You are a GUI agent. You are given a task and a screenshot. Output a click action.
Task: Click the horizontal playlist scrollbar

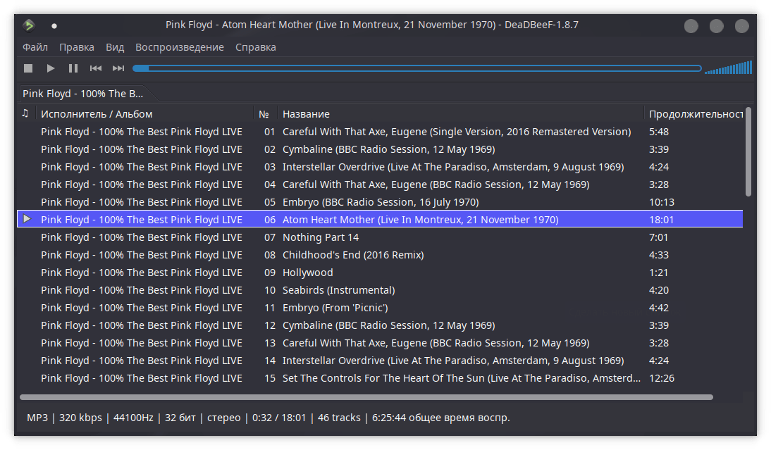pyautogui.click(x=366, y=397)
